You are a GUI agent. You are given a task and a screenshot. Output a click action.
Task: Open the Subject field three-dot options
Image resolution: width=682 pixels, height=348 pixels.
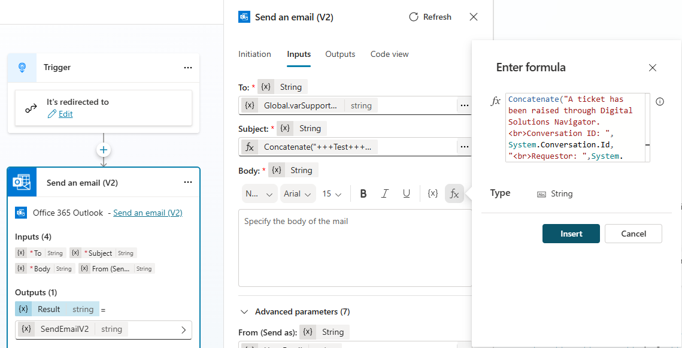(x=464, y=147)
